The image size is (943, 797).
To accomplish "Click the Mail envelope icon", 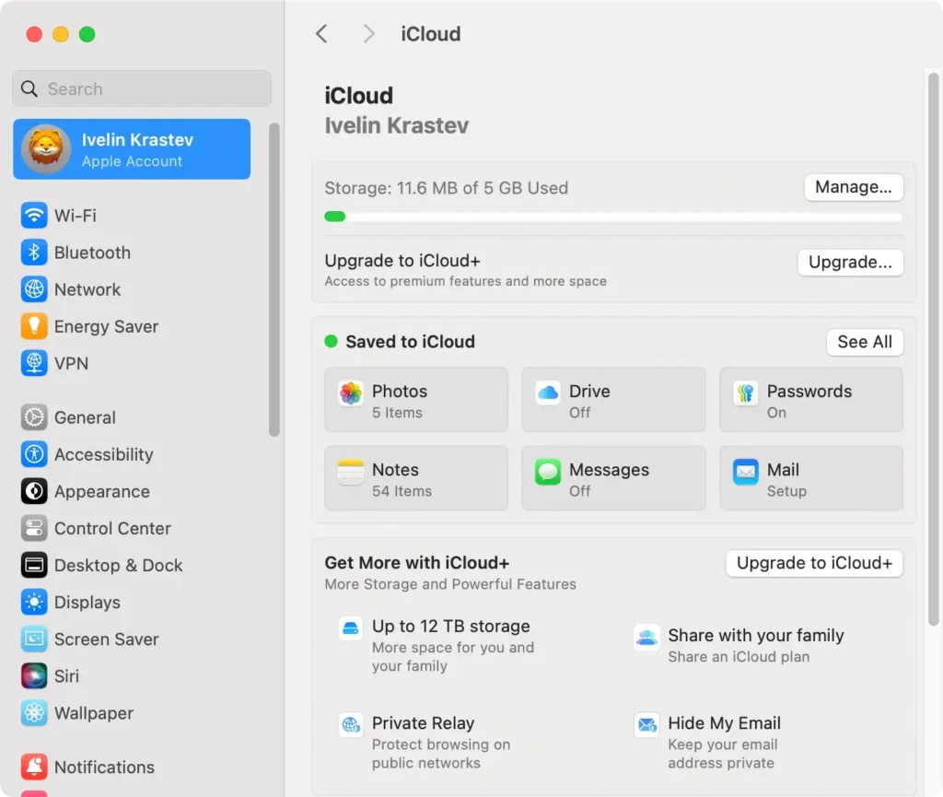I will [746, 472].
